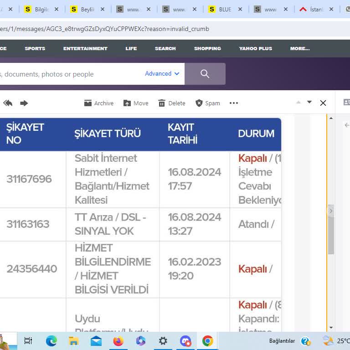Screen dimensions: 350x350
Task: Open Settings gear from the taskbar
Action: tap(163, 341)
